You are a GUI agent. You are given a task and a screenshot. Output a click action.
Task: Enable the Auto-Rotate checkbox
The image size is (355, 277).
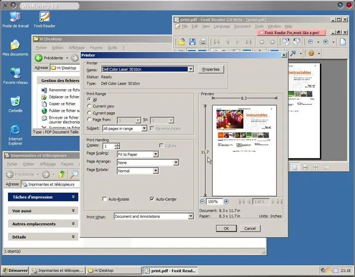[x=105, y=199]
